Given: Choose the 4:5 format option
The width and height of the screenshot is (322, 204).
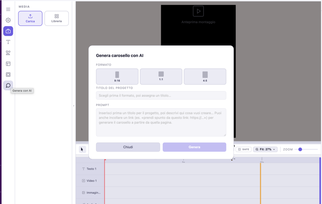Looking at the screenshot, I should point(205,77).
